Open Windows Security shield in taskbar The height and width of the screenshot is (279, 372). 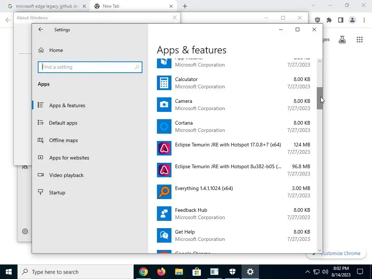click(x=232, y=272)
